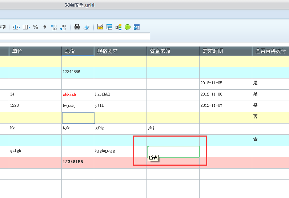The image size is (289, 198).
Task: Select the cell gfdg
Action: pyautogui.click(x=120, y=129)
